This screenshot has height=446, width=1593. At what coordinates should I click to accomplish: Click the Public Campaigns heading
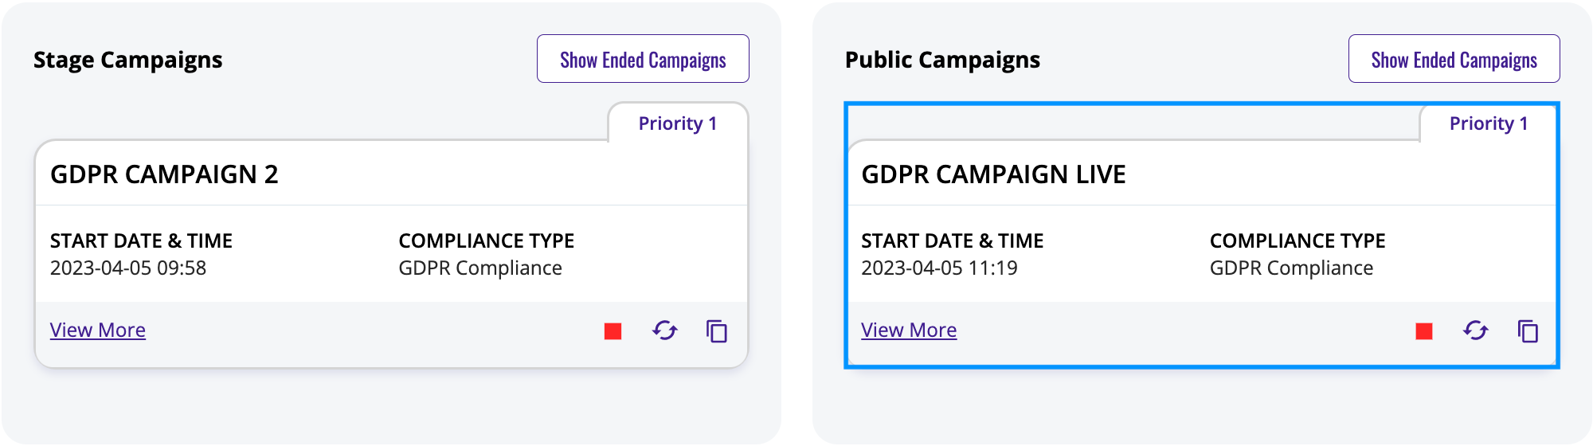(942, 60)
